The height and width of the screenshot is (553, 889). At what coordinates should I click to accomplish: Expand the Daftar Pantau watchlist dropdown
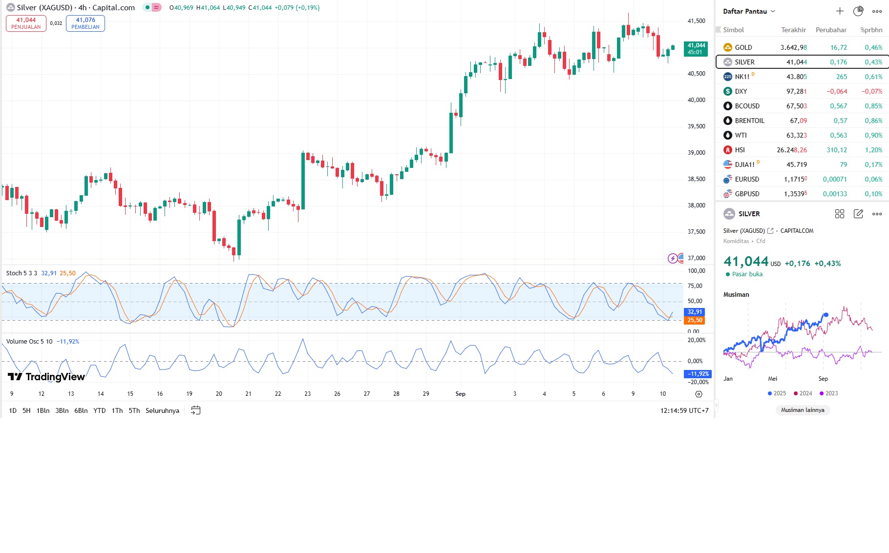click(x=773, y=11)
